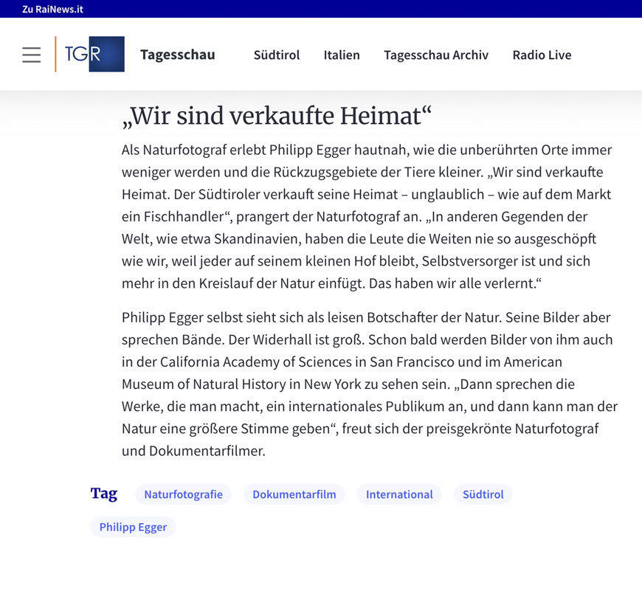Select the Naturfotografie tag pill
This screenshot has width=642, height=591.
tap(183, 494)
